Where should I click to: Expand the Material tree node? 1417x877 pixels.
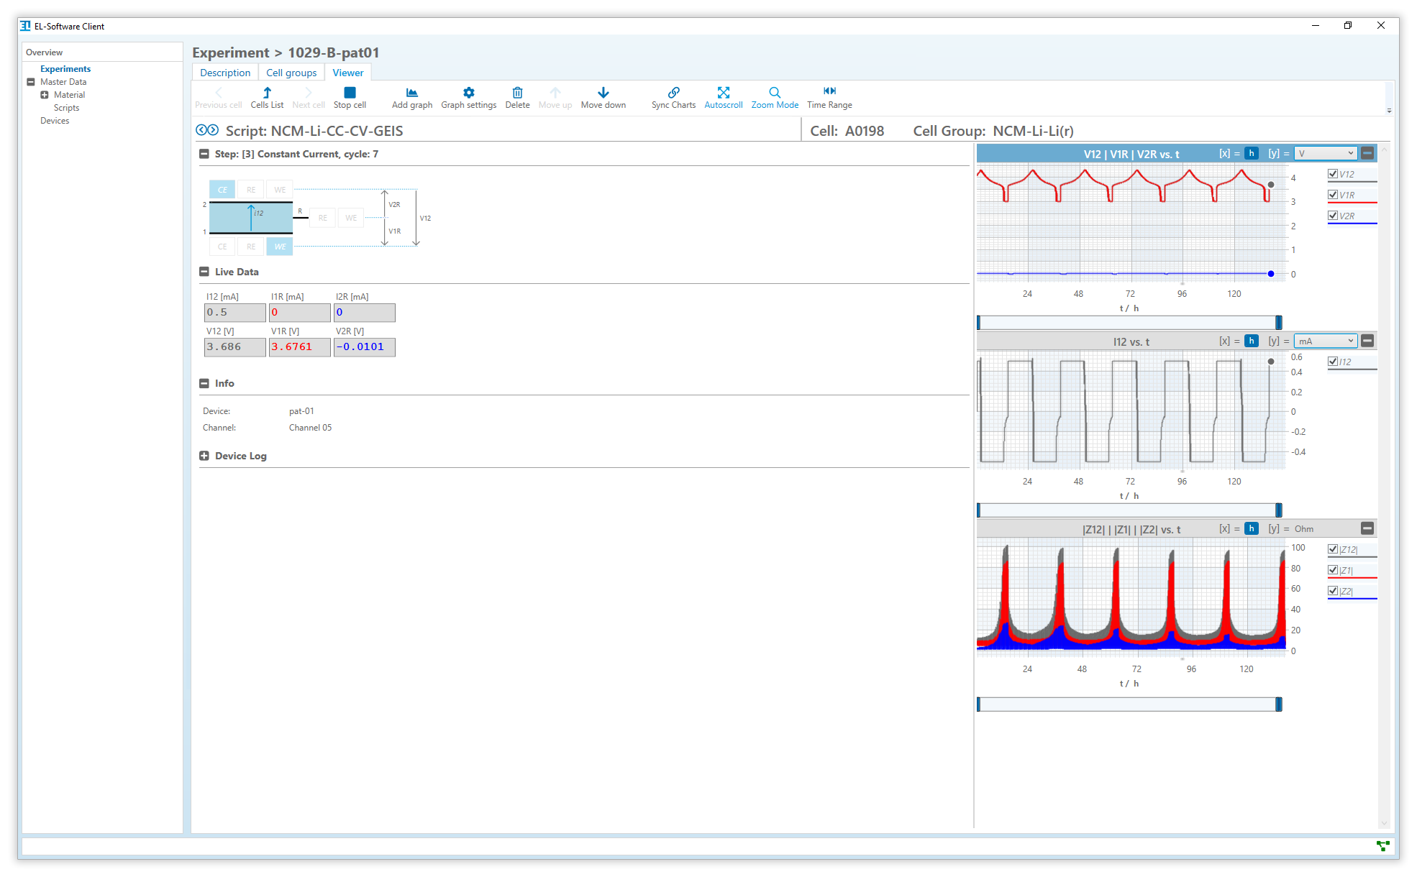tap(45, 95)
